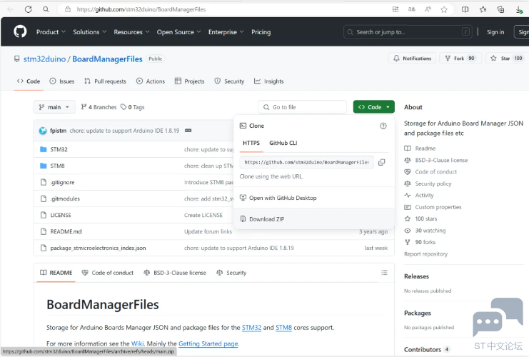Open the Pull requests tab
Screen dimensions: 529x357
[105, 81]
